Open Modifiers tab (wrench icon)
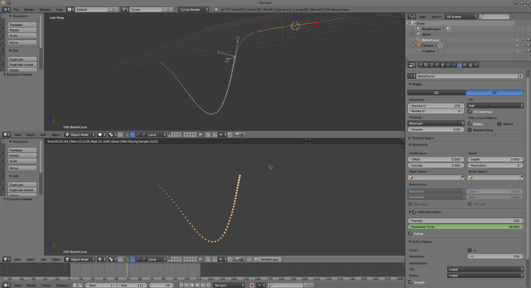Viewport: 531px width, 288px height. click(454, 65)
